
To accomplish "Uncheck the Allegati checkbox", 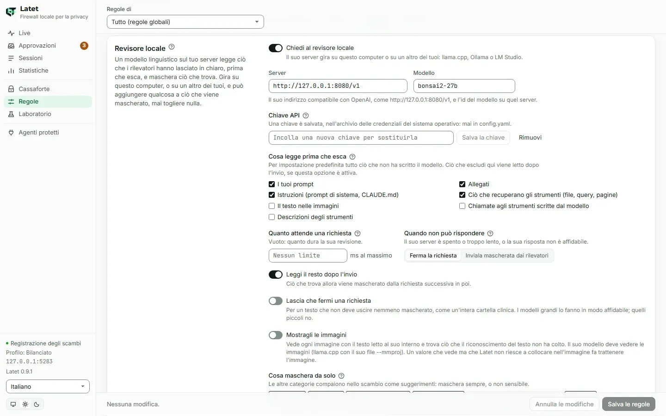I will (462, 184).
